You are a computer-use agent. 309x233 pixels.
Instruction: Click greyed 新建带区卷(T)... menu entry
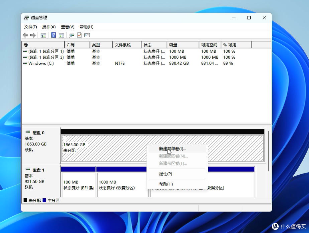pyautogui.click(x=177, y=163)
